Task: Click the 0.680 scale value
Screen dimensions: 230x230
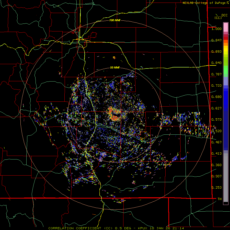Action: pos(216,97)
